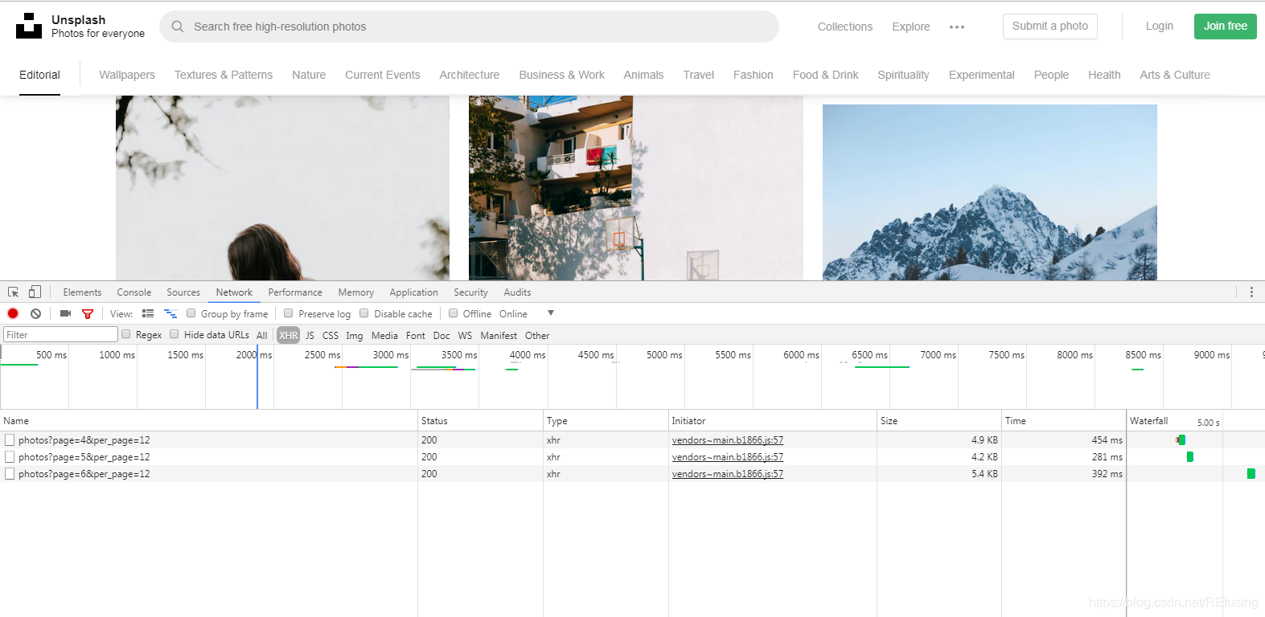The width and height of the screenshot is (1265, 617).
Task: Open the Nature category
Action: click(309, 75)
